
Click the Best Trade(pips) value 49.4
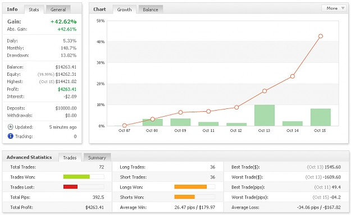point(336,187)
